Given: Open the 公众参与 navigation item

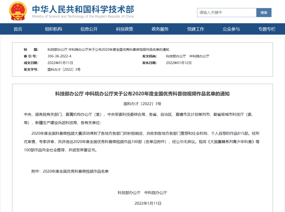Looking at the screenshot, I should coord(231,29).
